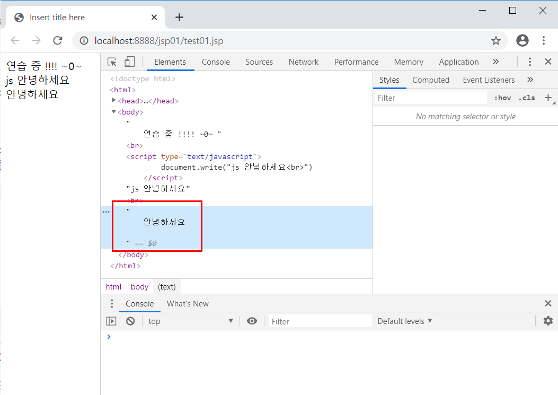The width and height of the screenshot is (558, 395).
Task: Open the Sources tab
Action: pos(259,62)
